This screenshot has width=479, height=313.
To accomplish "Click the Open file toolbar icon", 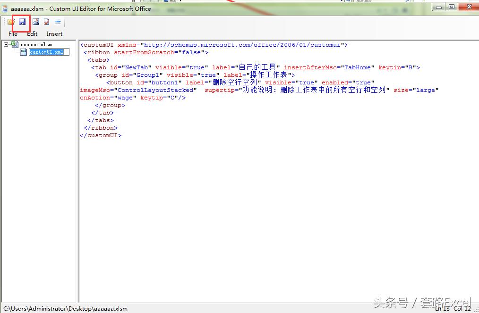I will [x=11, y=22].
